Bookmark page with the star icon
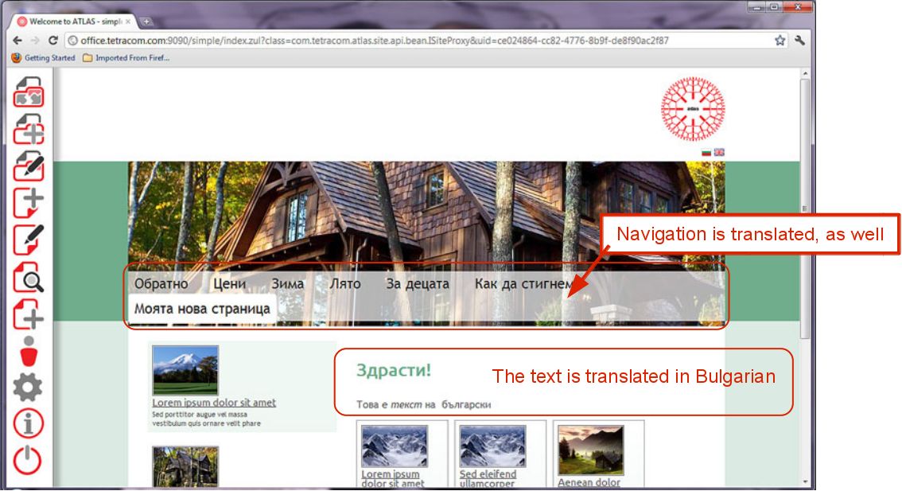Viewport: 902px width, 491px height. 780,41
